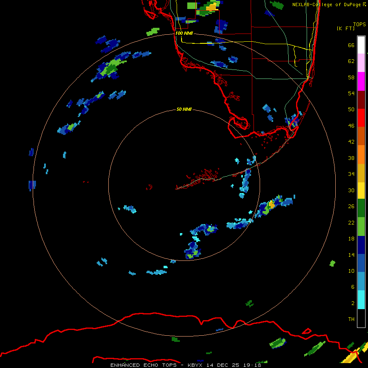Click the legend value 42
Viewport: 368px width, 368px height.
pos(351,142)
